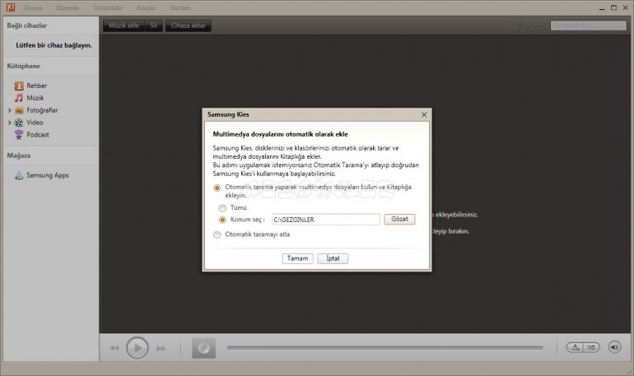Image resolution: width=634 pixels, height=376 pixels.
Task: Open the Yardım menu
Action: [x=180, y=7]
